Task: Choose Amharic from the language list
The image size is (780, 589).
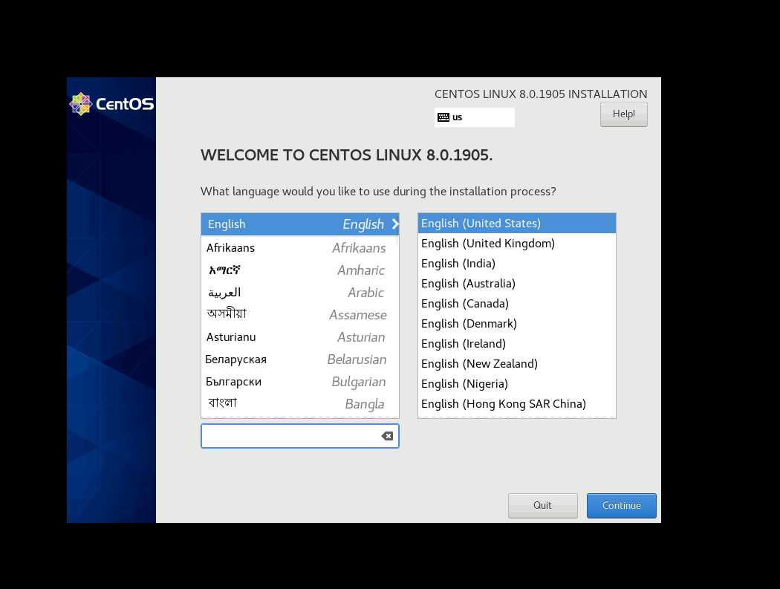Action: tap(300, 270)
